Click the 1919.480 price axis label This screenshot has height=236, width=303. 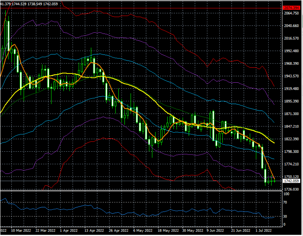click(291, 89)
